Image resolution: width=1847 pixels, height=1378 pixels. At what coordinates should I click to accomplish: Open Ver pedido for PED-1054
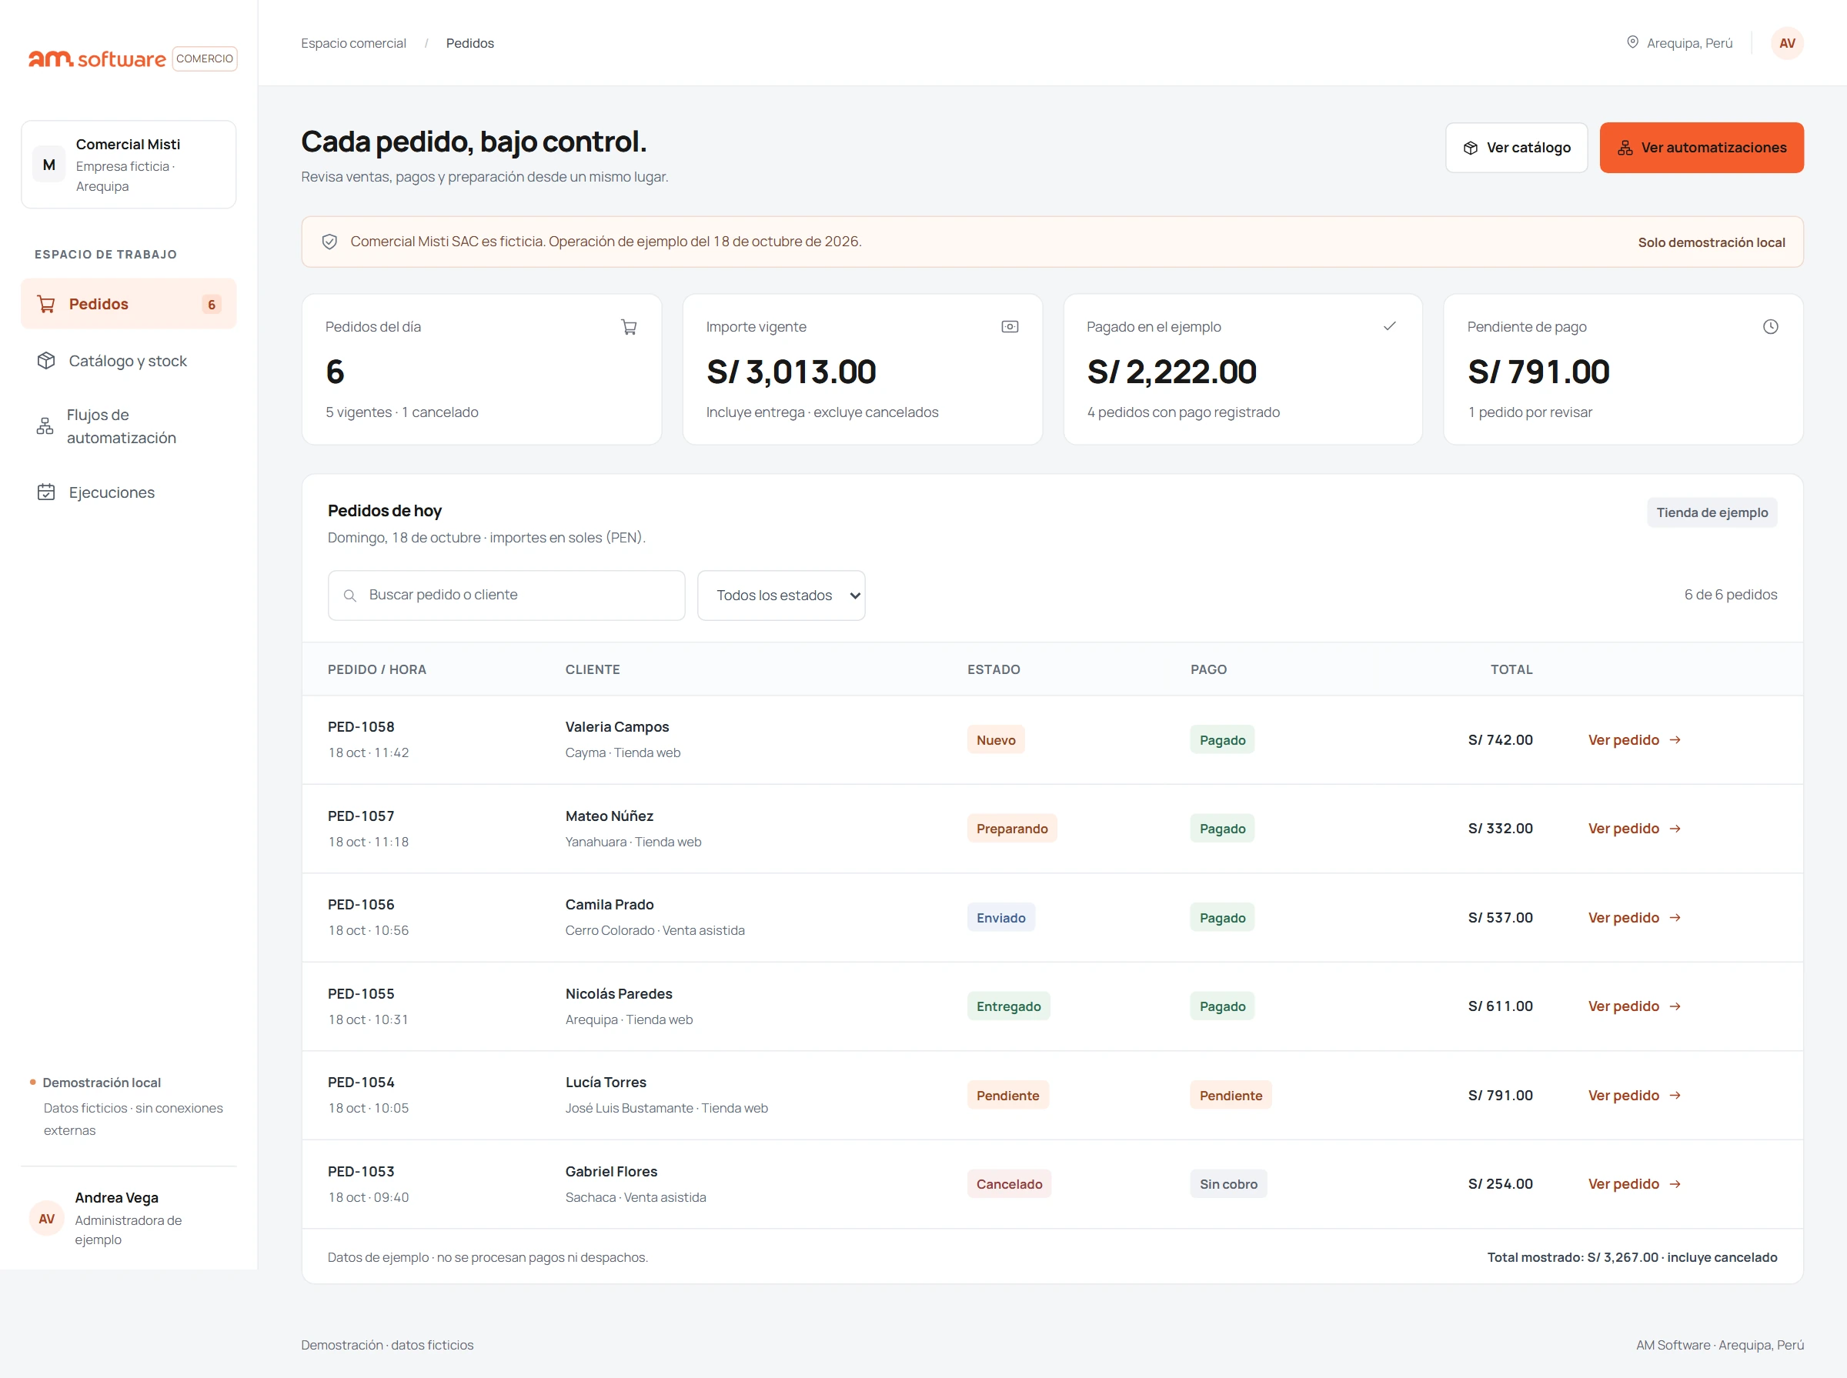(x=1635, y=1095)
